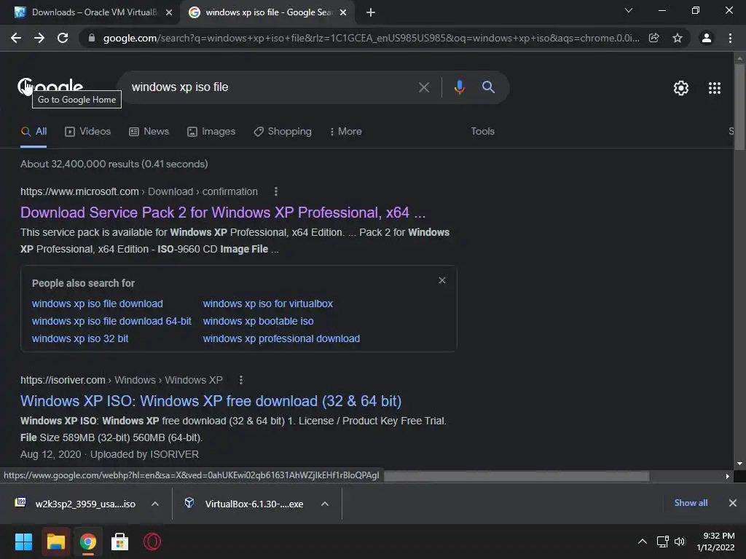Click the horizontal scrollbar thumb
The width and height of the screenshot is (746, 559).
pyautogui.click(x=517, y=476)
